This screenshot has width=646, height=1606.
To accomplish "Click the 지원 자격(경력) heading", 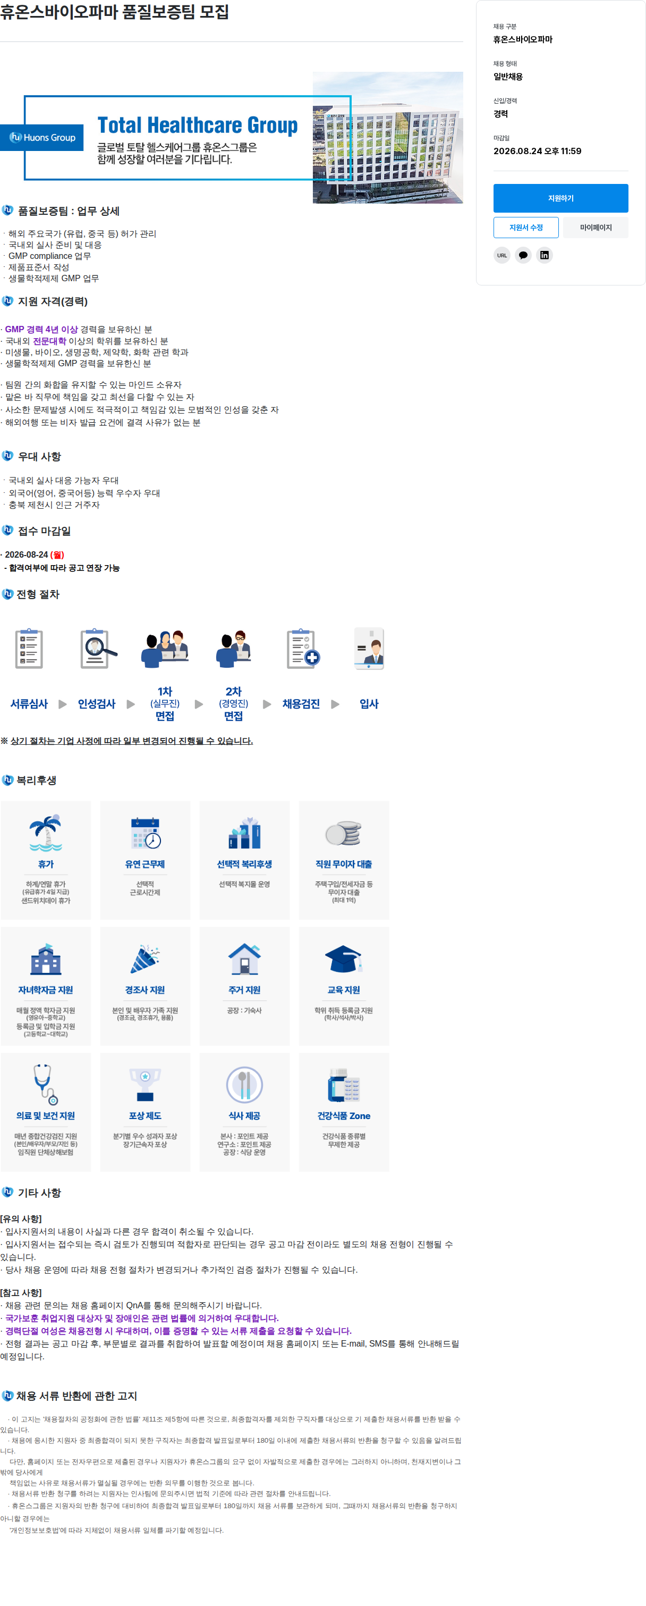I will pos(53,301).
